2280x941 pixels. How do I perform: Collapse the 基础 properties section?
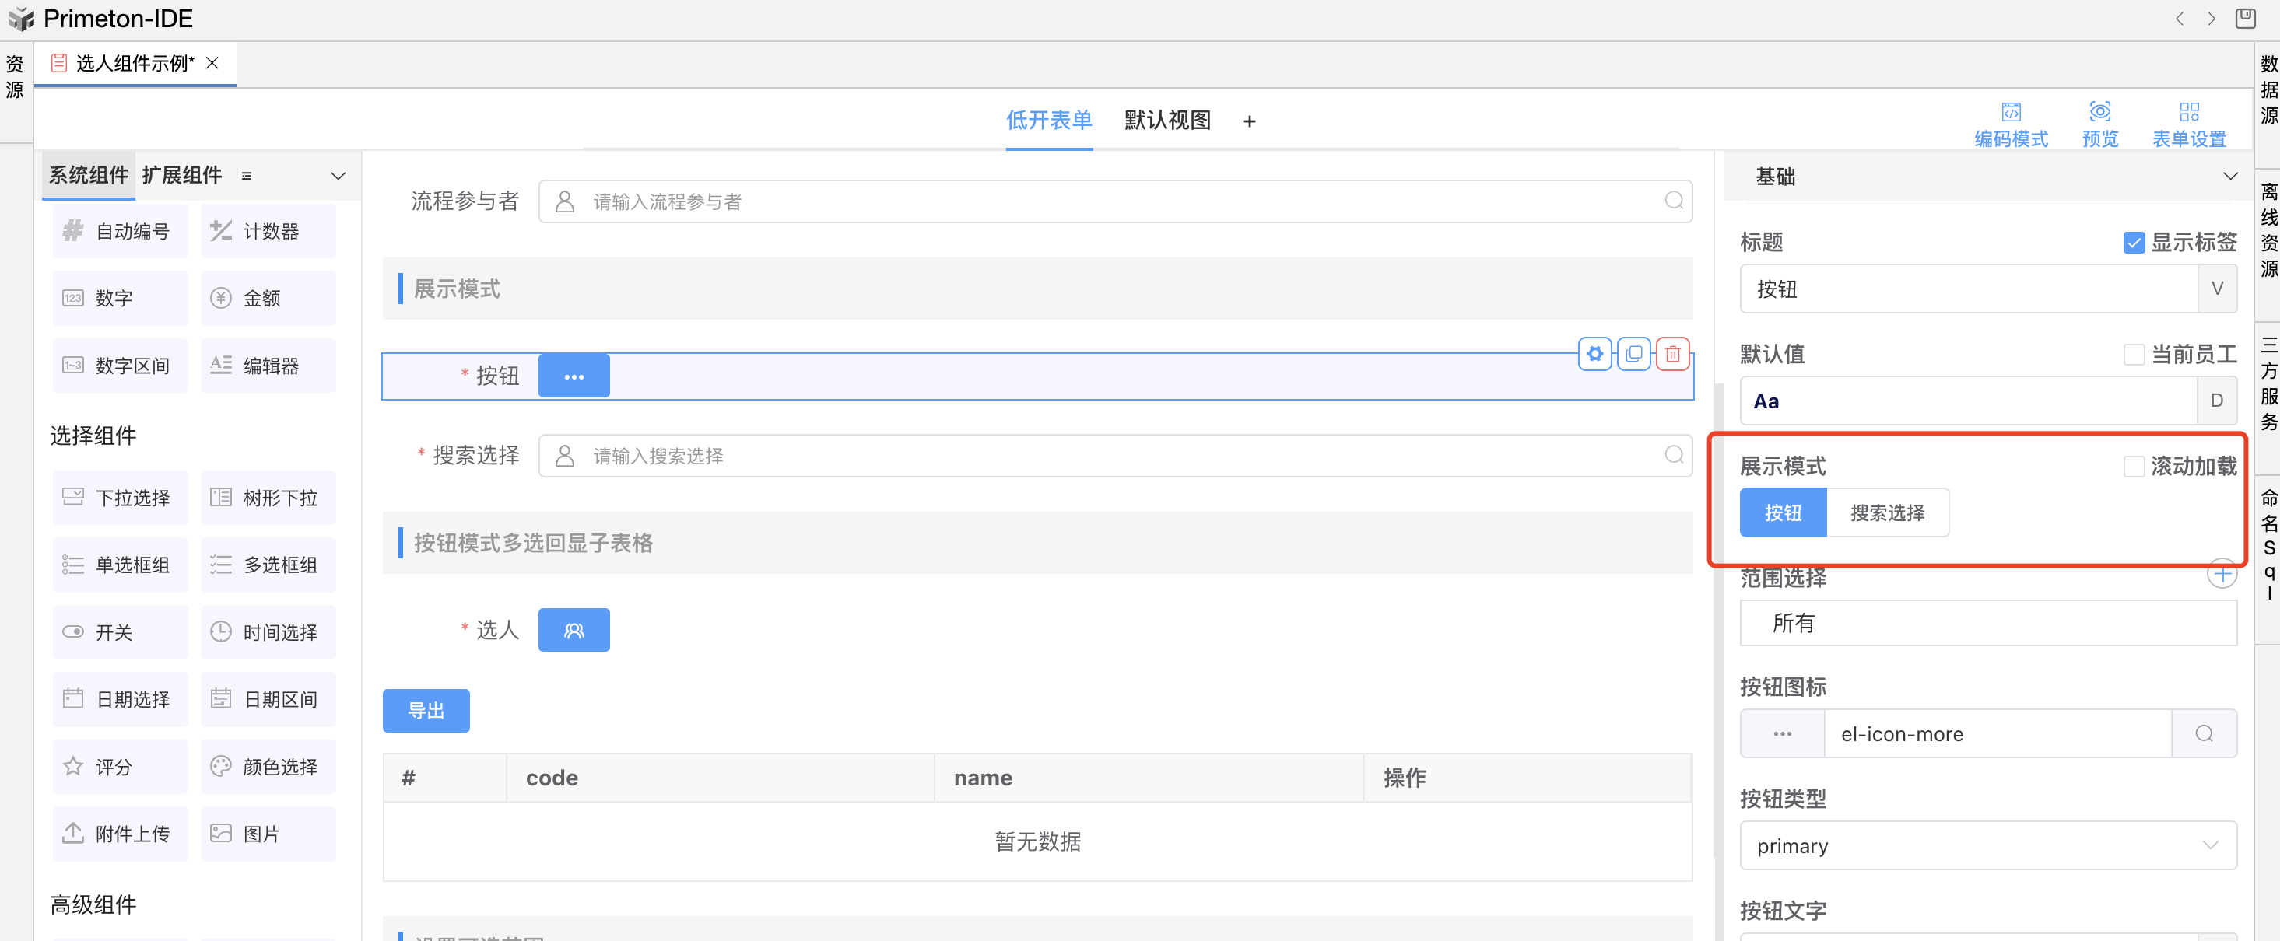[x=2229, y=177]
